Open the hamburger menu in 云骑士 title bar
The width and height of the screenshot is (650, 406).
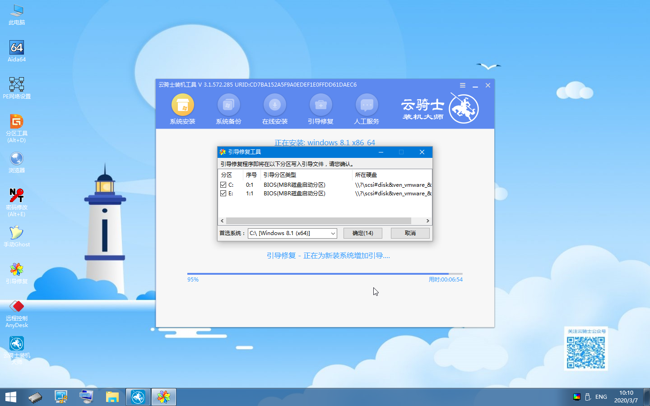point(463,85)
